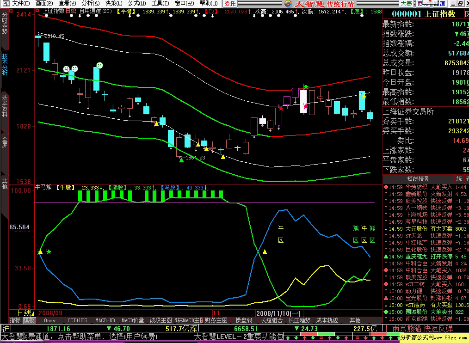Select the 短线精灵 panel tab
The image size is (469, 343).
(418, 179)
